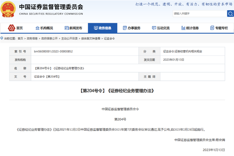The height and width of the screenshot is (156, 234).
Task: Click the closing date 2023年1月13日
Action: tap(214, 150)
